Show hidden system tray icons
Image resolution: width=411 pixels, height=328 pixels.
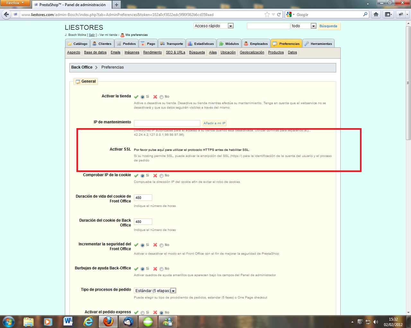click(352, 322)
